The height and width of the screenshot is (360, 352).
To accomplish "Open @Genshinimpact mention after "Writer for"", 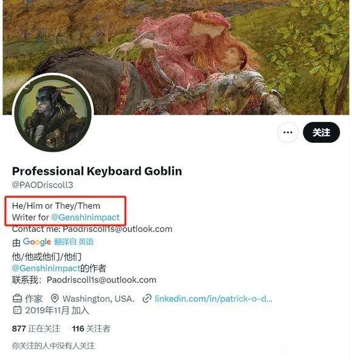I will (x=85, y=217).
